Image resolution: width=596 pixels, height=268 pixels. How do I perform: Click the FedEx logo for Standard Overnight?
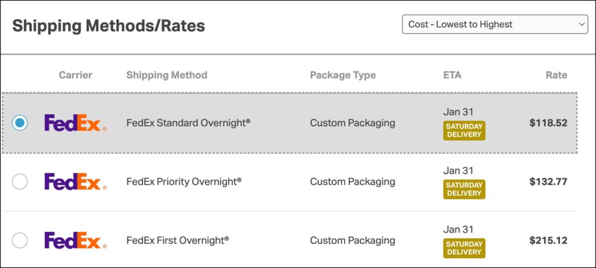pyautogui.click(x=75, y=123)
